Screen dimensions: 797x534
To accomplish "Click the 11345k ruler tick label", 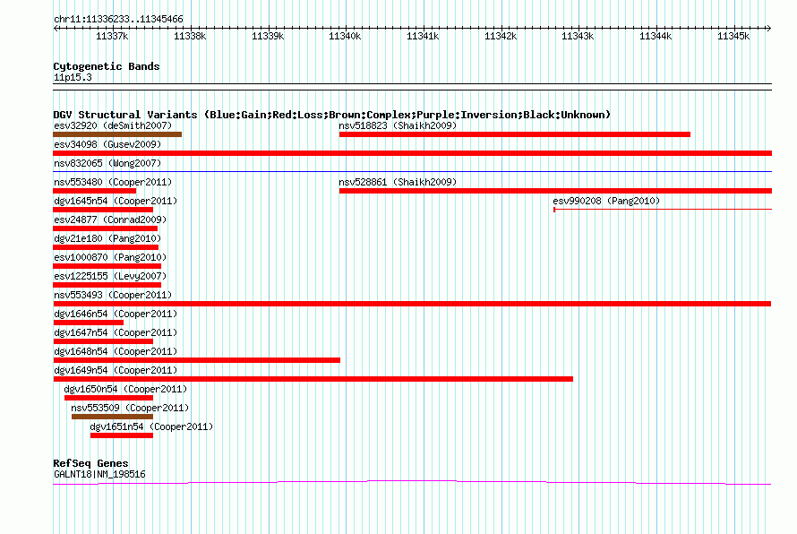I will coord(733,36).
